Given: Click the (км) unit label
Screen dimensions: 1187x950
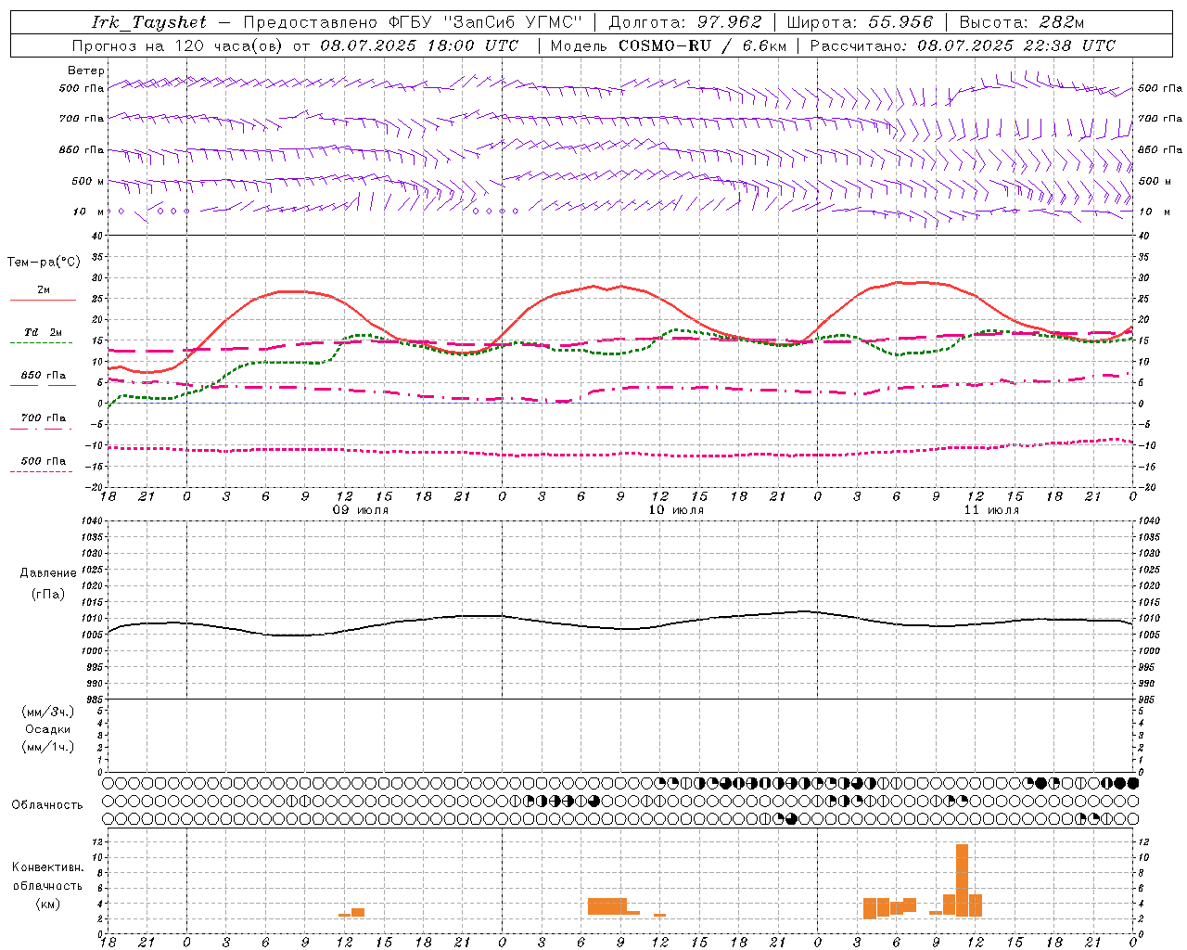Looking at the screenshot, I should point(48,904).
